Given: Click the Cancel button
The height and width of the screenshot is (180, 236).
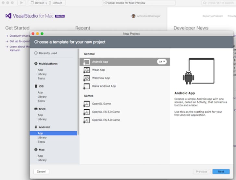Looking at the screenshot, I should pyautogui.click(x=41, y=172).
